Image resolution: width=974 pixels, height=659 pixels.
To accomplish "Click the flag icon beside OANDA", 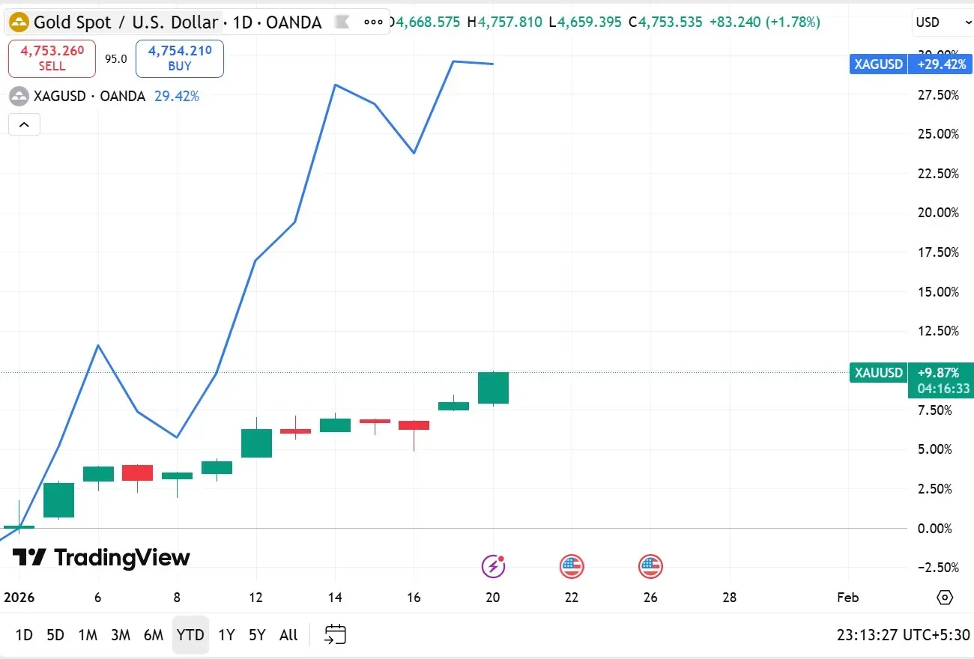I will [342, 22].
